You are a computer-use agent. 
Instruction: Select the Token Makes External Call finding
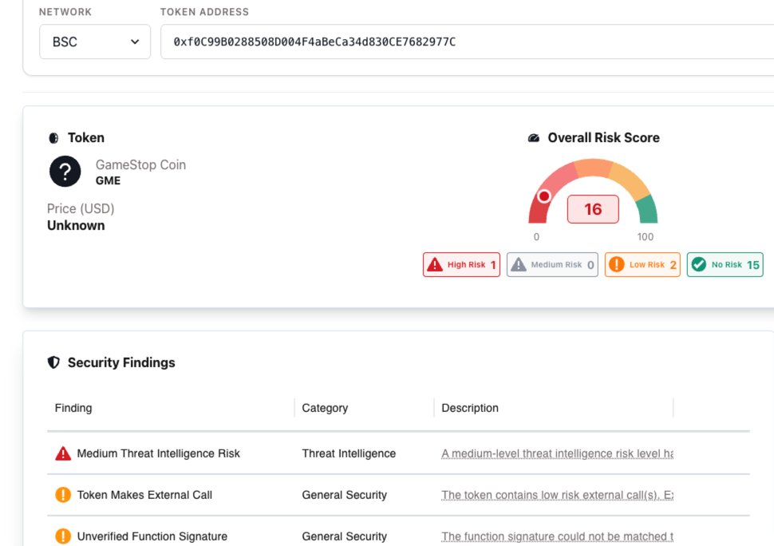(x=144, y=495)
